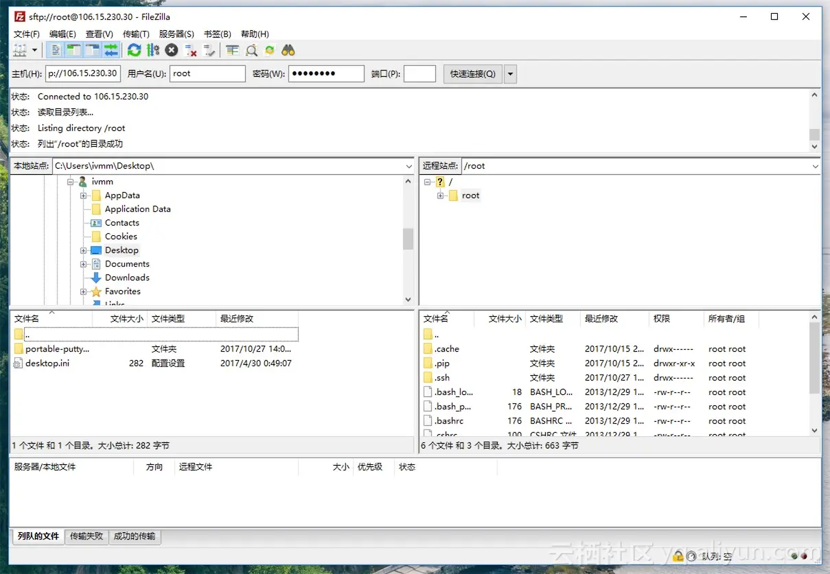Click the reconnect to last server icon
Viewport: 830px width, 574px height.
tap(209, 50)
